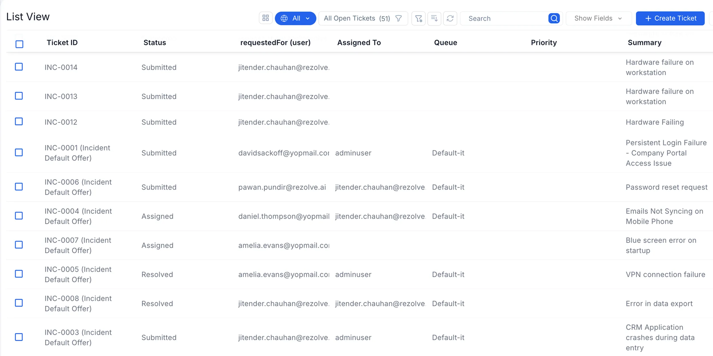Image resolution: width=713 pixels, height=356 pixels.
Task: Click funnel icon in All Open Tickets
Action: click(398, 19)
